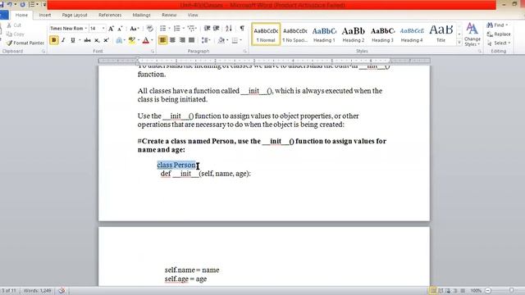The width and height of the screenshot is (525, 295).
Task: Apply the No Spacing style
Action: 295,34
